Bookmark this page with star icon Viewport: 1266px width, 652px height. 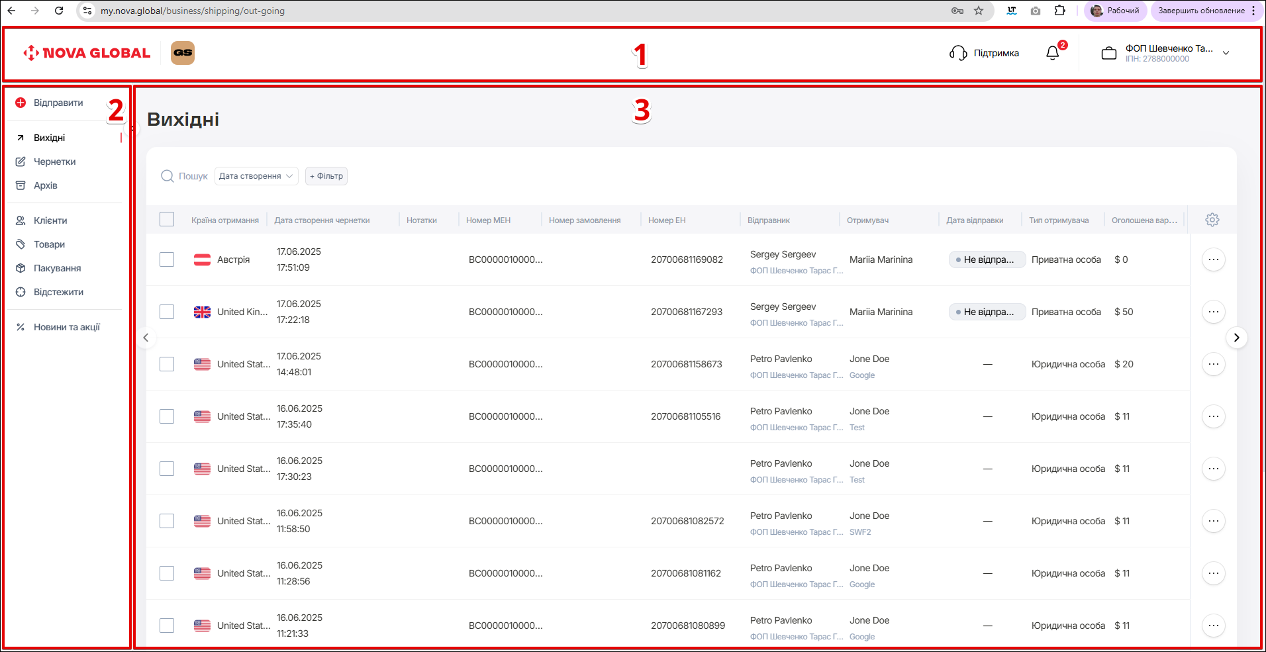point(979,11)
